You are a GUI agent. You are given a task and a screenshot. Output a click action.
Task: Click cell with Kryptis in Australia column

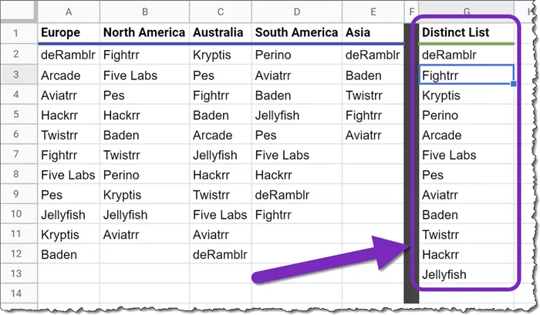point(220,55)
